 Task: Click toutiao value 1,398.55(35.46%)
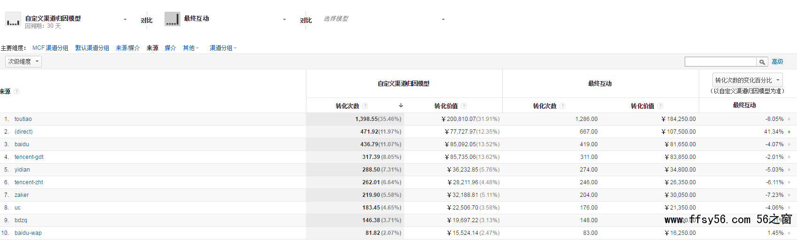tap(378, 119)
